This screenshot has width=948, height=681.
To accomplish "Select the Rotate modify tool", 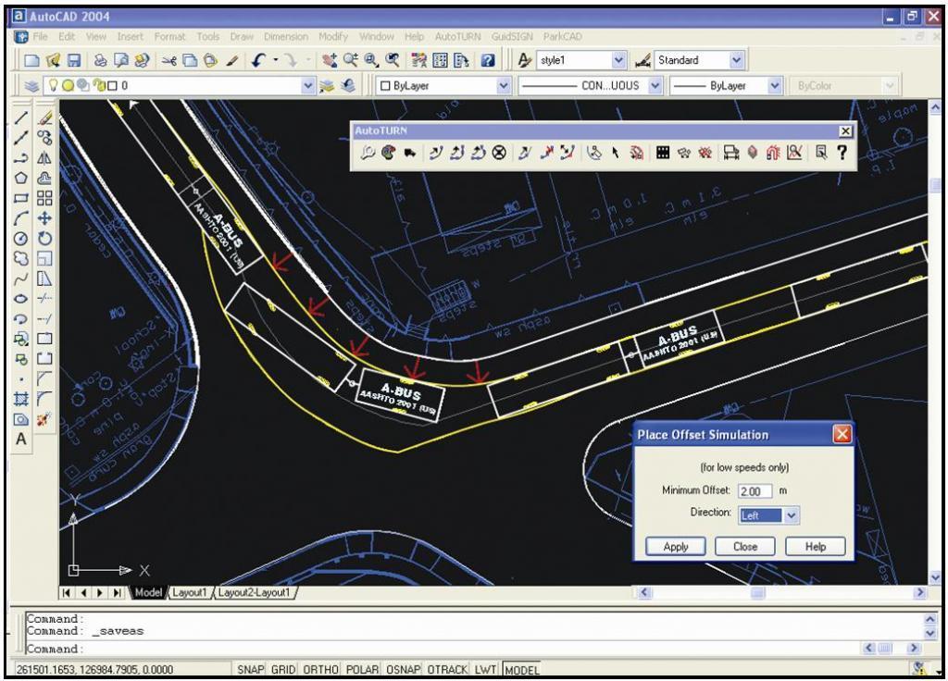I will 44,239.
